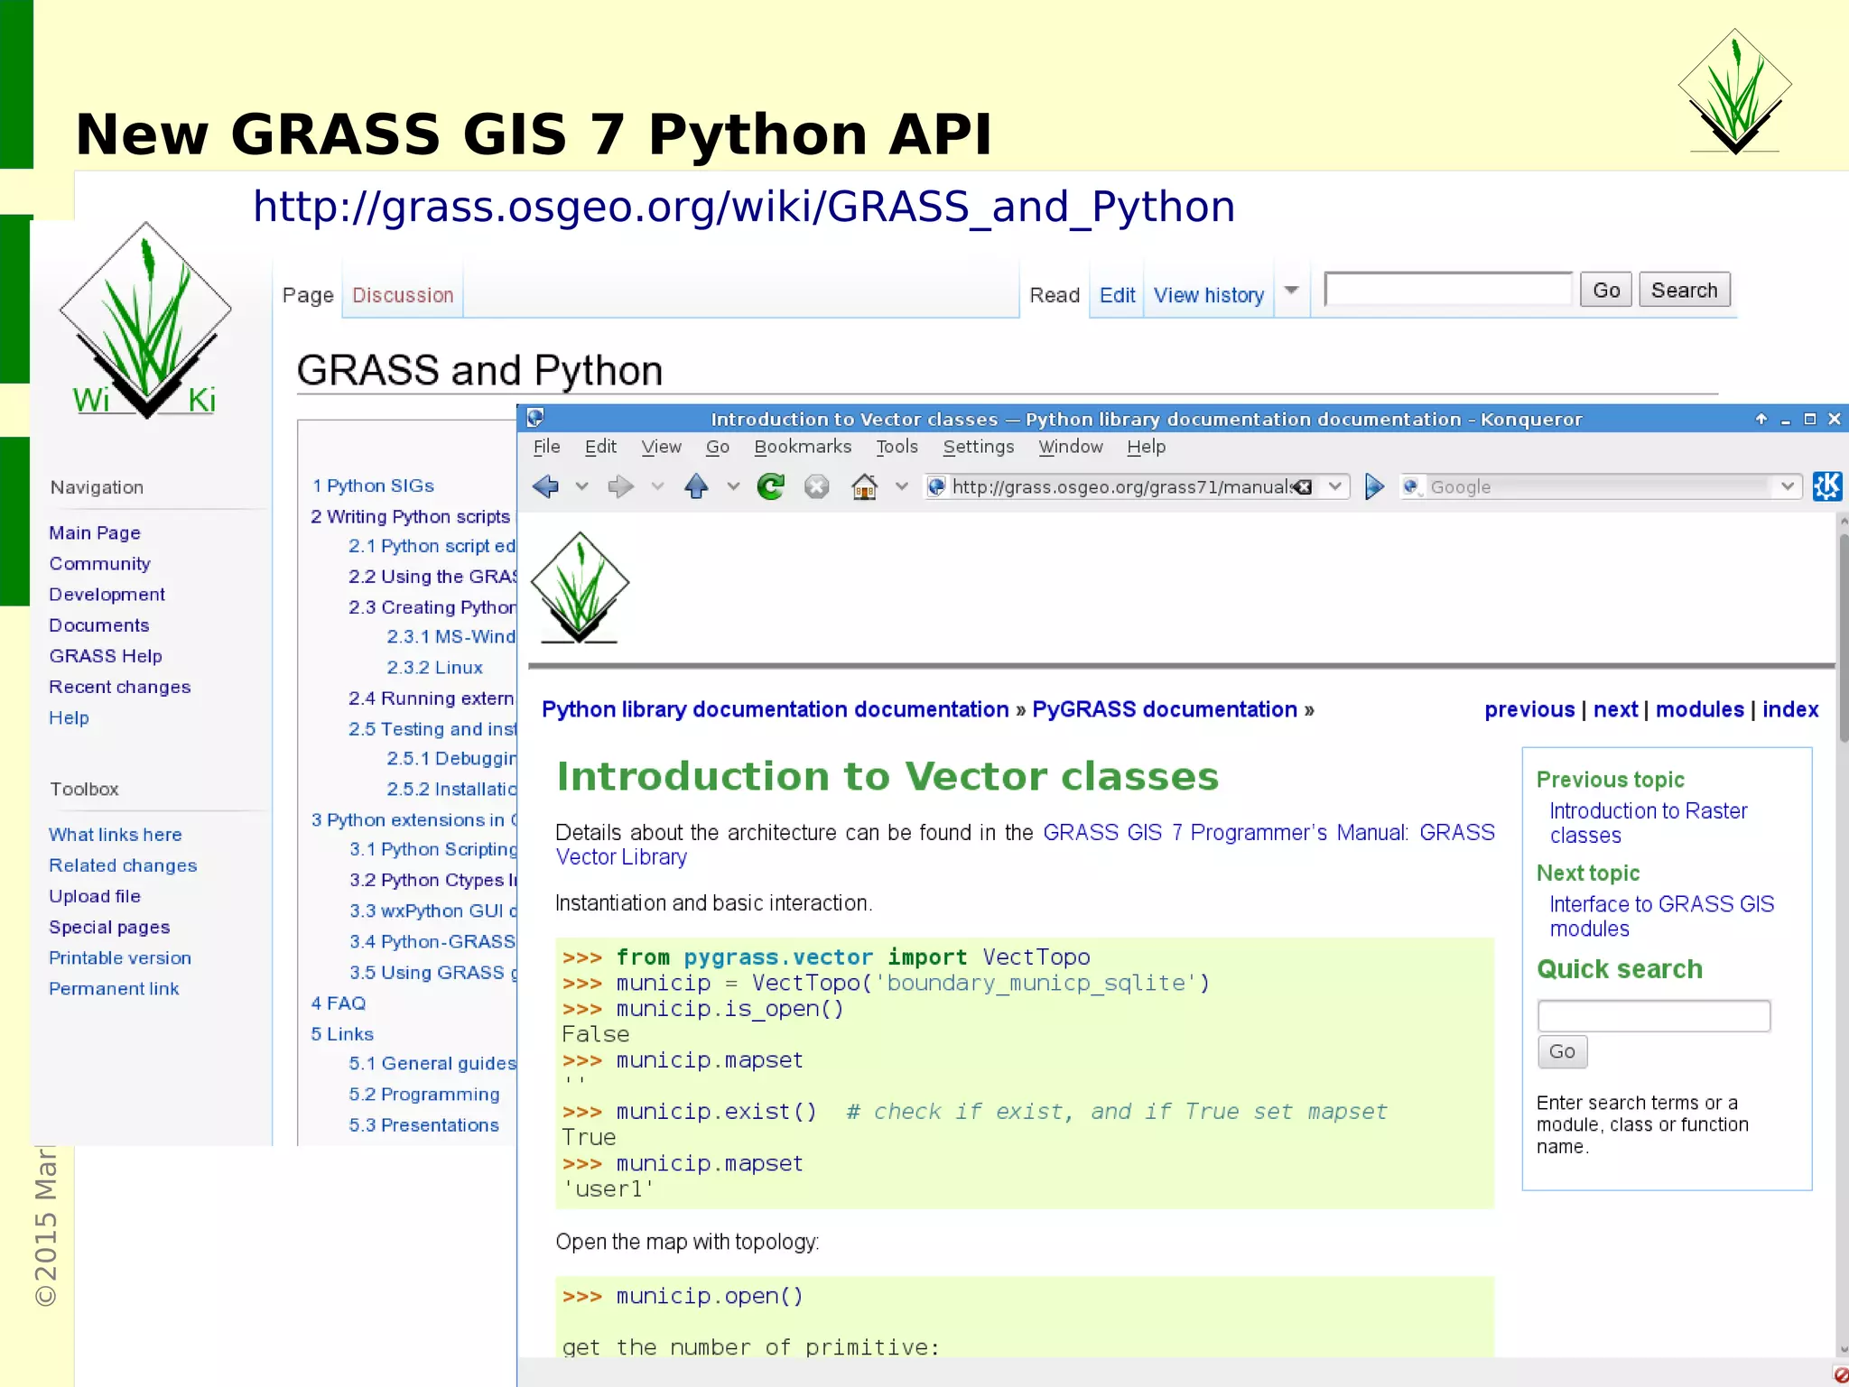1849x1387 pixels.
Task: Click the Konqueror window title bar icon
Action: [x=535, y=418]
